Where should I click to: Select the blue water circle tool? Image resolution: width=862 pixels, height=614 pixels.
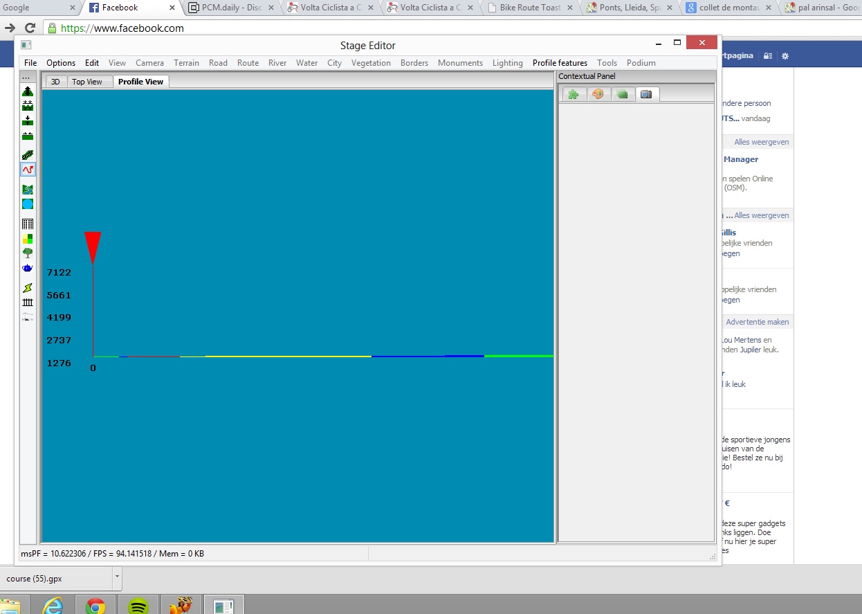(x=28, y=204)
